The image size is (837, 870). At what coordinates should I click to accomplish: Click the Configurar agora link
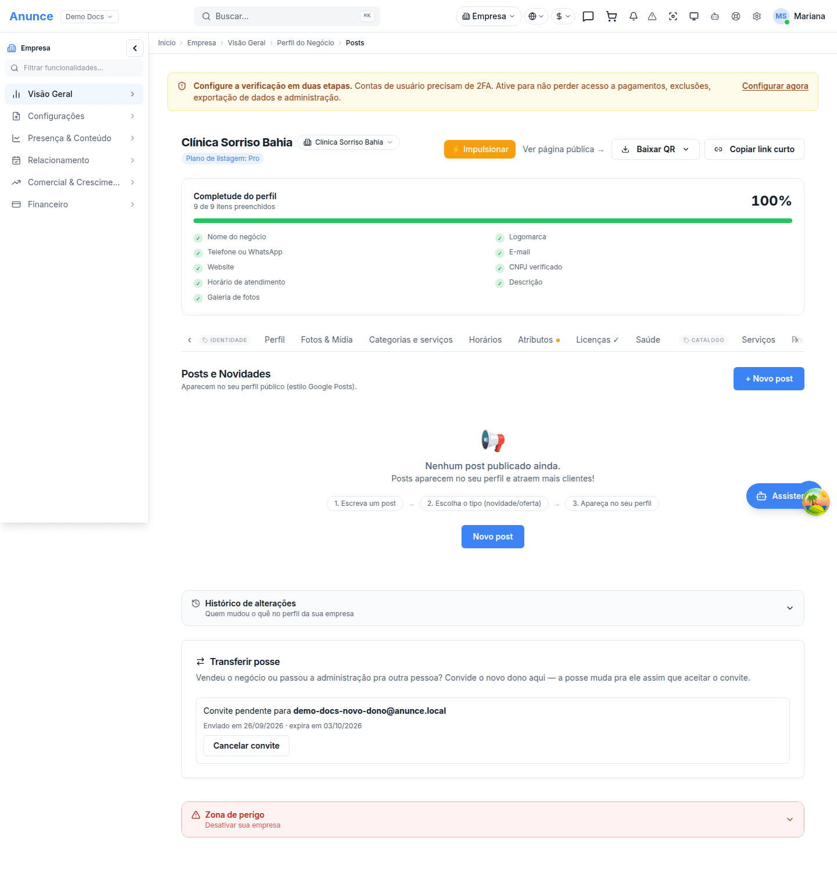775,86
